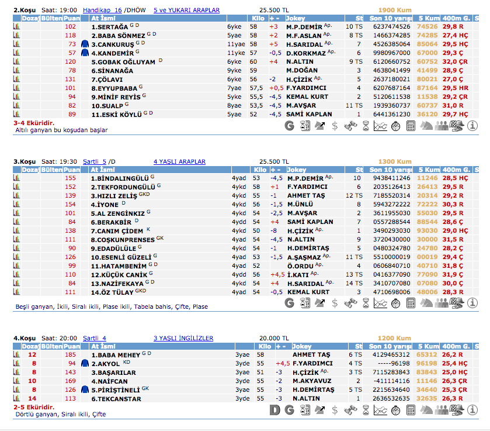Screen dimensions: 490x431
Task: Click the horse heads icon under race 3
Action: coord(426,303)
